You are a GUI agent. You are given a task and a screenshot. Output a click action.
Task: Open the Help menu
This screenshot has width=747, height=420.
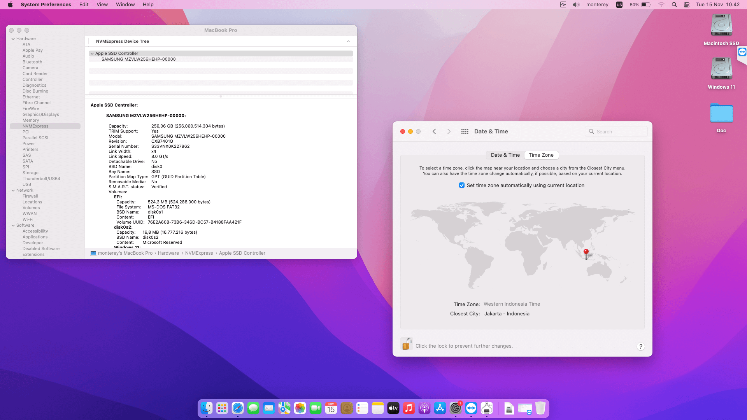(x=148, y=5)
